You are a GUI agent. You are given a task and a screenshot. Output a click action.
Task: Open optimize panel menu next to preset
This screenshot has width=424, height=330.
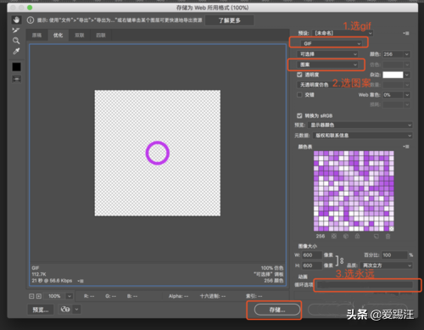click(x=406, y=33)
